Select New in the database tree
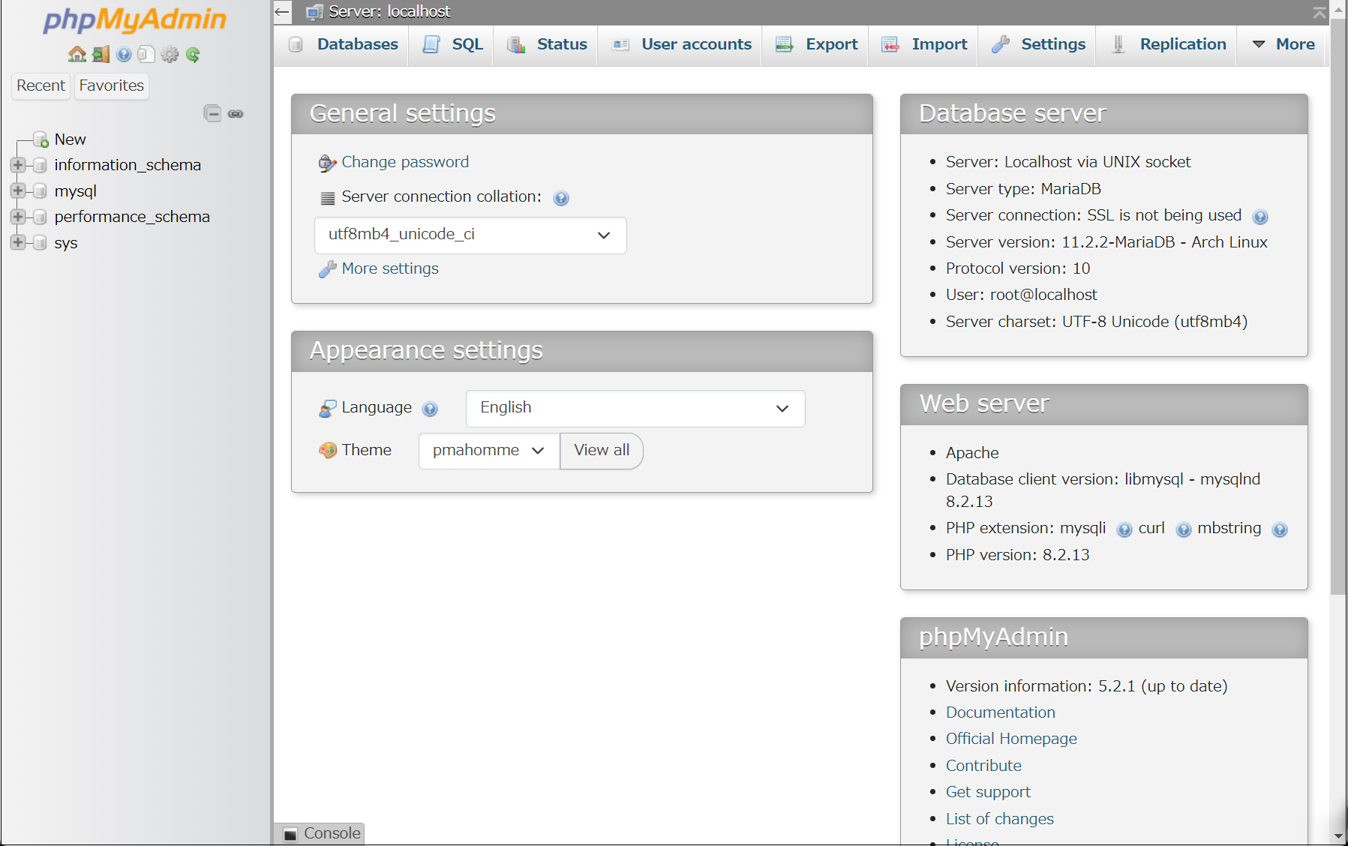The height and width of the screenshot is (846, 1348). pyautogui.click(x=70, y=139)
